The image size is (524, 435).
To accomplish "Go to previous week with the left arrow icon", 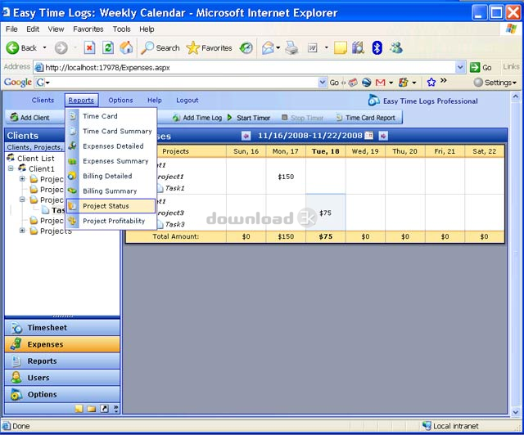I will [246, 136].
